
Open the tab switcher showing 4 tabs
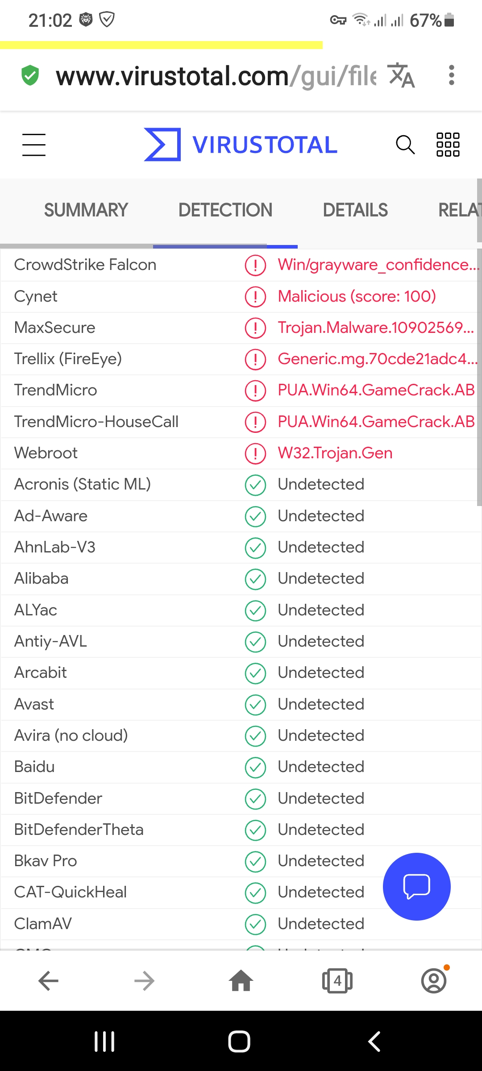337,980
